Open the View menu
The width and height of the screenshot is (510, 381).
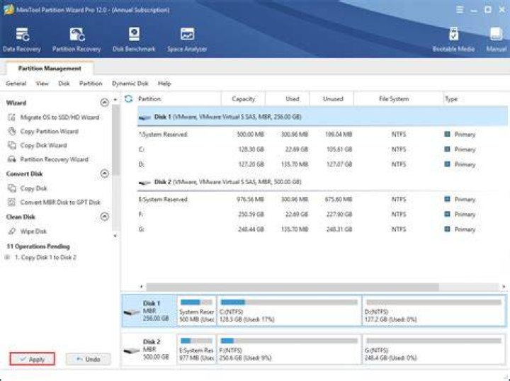pyautogui.click(x=42, y=84)
